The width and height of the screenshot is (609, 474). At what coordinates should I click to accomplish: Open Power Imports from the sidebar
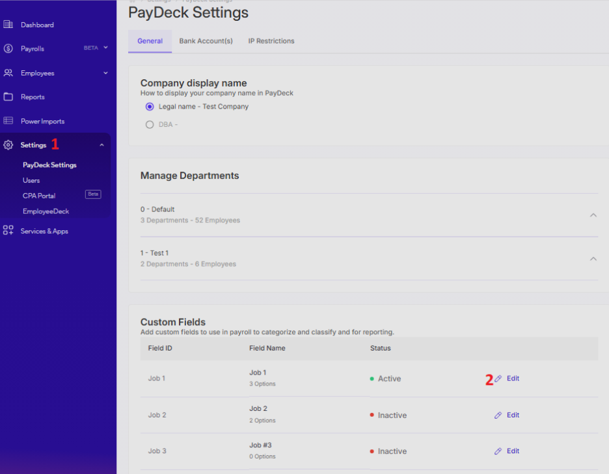click(x=43, y=121)
